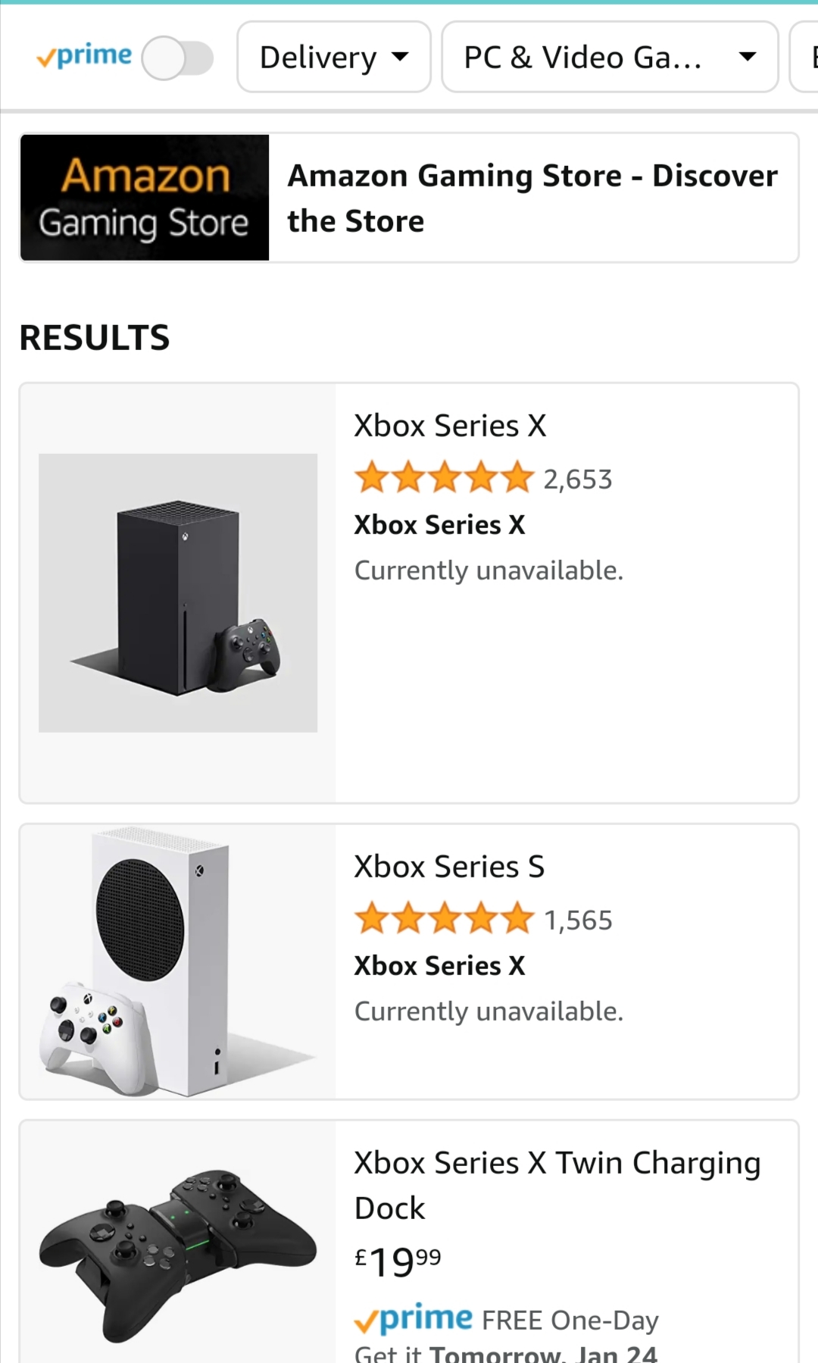Expand the PC & Video Games dropdown

[609, 58]
